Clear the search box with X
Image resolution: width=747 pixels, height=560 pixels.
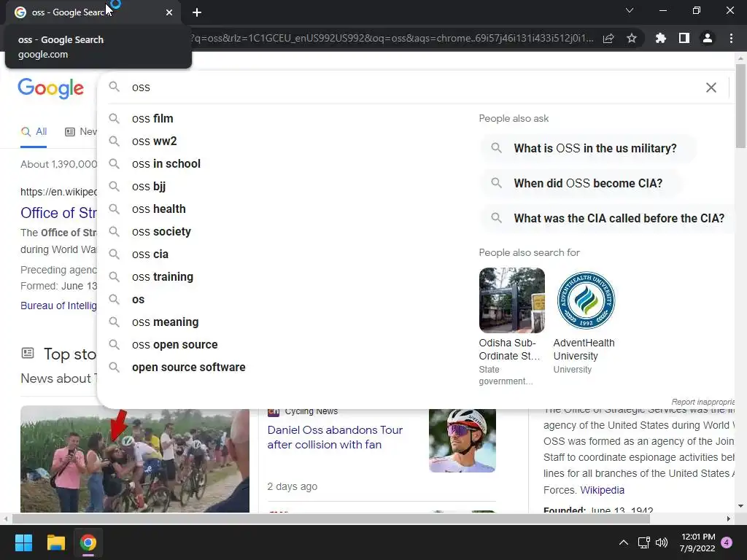pyautogui.click(x=711, y=87)
